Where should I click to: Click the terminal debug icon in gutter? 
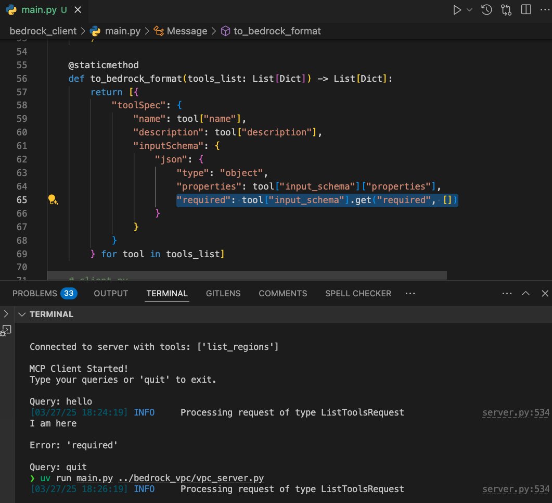[x=6, y=331]
